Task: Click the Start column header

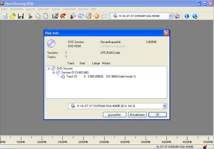Action: coord(82,63)
